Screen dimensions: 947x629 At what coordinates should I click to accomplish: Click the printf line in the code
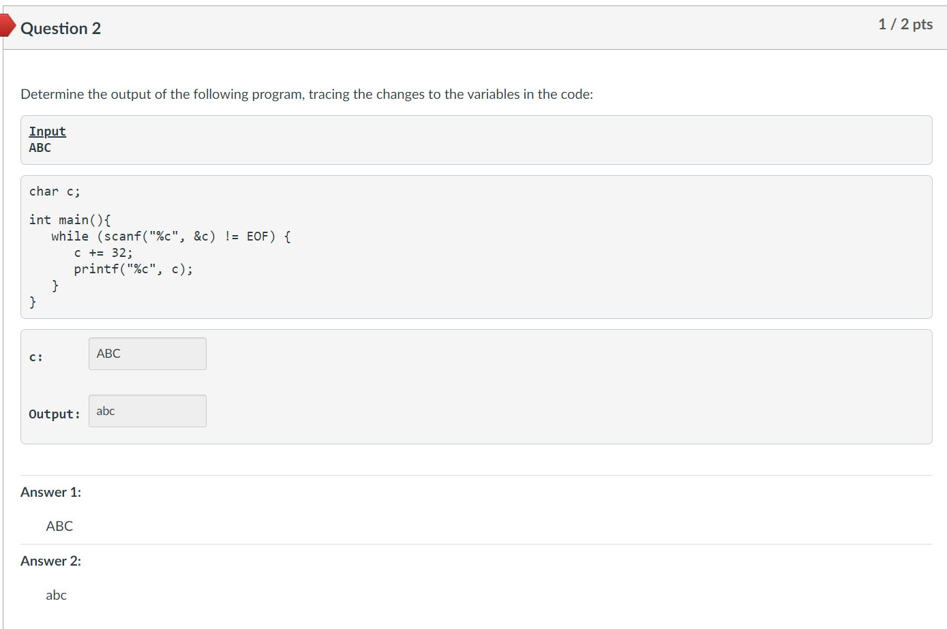point(133,269)
